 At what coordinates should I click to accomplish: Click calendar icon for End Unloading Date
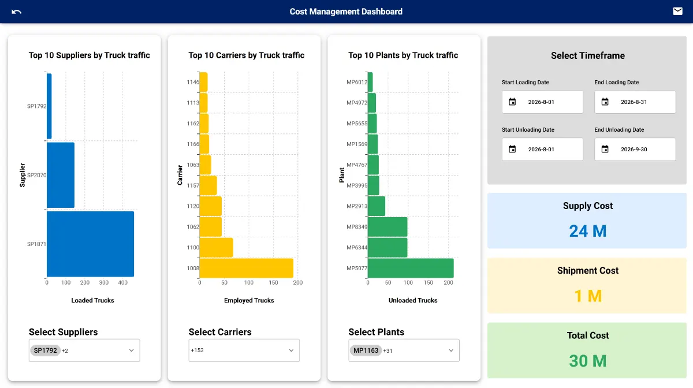tap(605, 149)
